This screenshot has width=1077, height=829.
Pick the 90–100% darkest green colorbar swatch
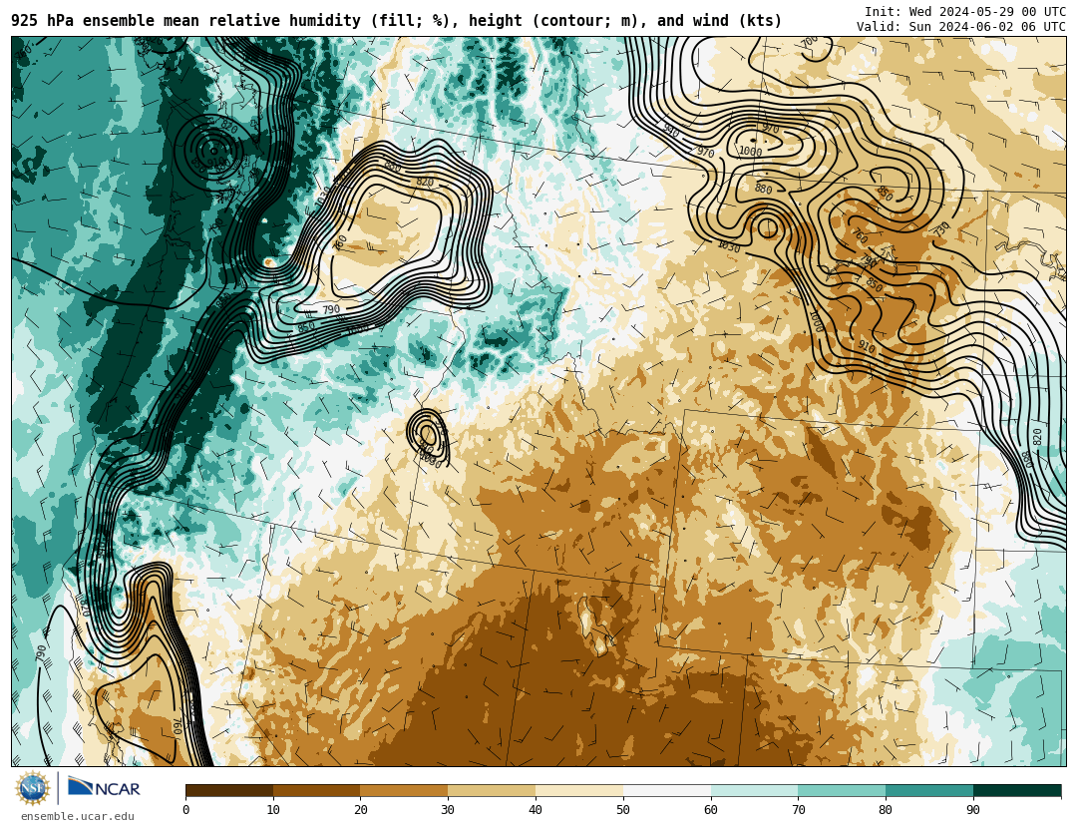coord(1017,791)
